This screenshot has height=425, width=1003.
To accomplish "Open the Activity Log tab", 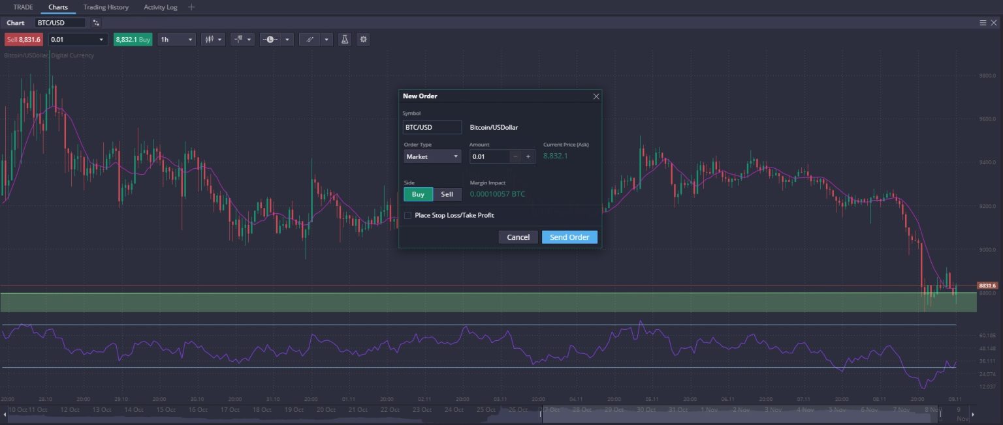I will click(x=160, y=7).
